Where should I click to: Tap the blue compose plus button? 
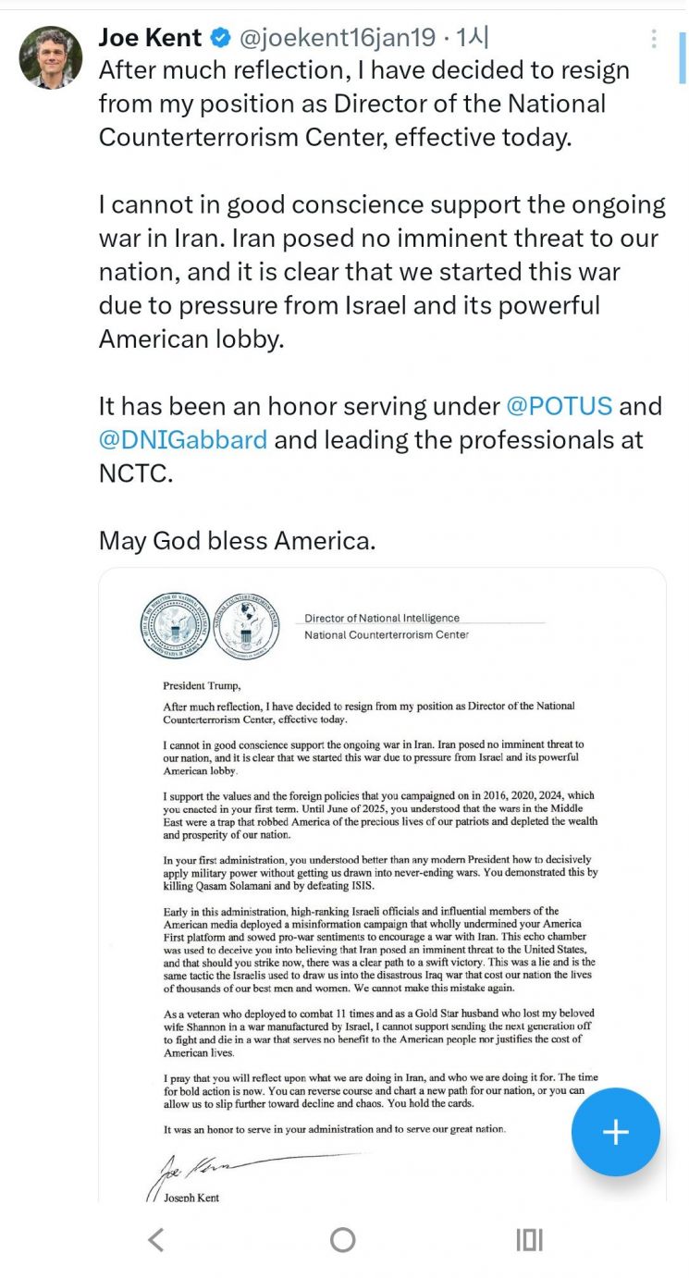[x=615, y=1132]
